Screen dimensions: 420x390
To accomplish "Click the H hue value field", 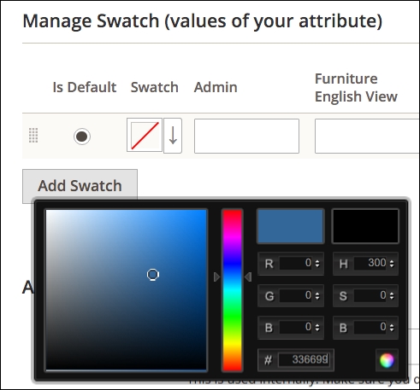I will pos(370,263).
